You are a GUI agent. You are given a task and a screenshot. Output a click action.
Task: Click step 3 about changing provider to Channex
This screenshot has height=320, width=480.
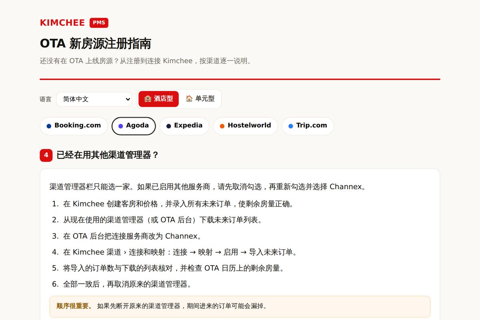pos(127,236)
